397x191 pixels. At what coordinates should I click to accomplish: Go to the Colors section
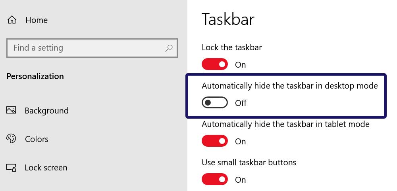tap(37, 139)
